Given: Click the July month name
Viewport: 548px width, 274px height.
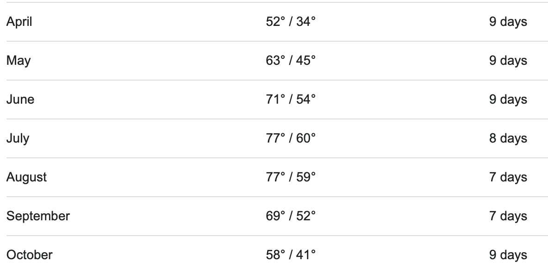Looking at the screenshot, I should coord(18,139).
